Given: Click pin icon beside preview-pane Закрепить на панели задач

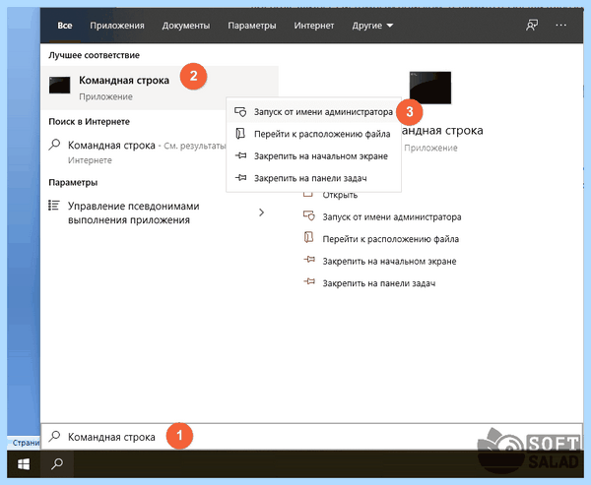Looking at the screenshot, I should tap(309, 281).
